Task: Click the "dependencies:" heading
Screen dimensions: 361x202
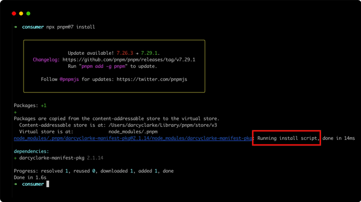Action: click(31, 152)
